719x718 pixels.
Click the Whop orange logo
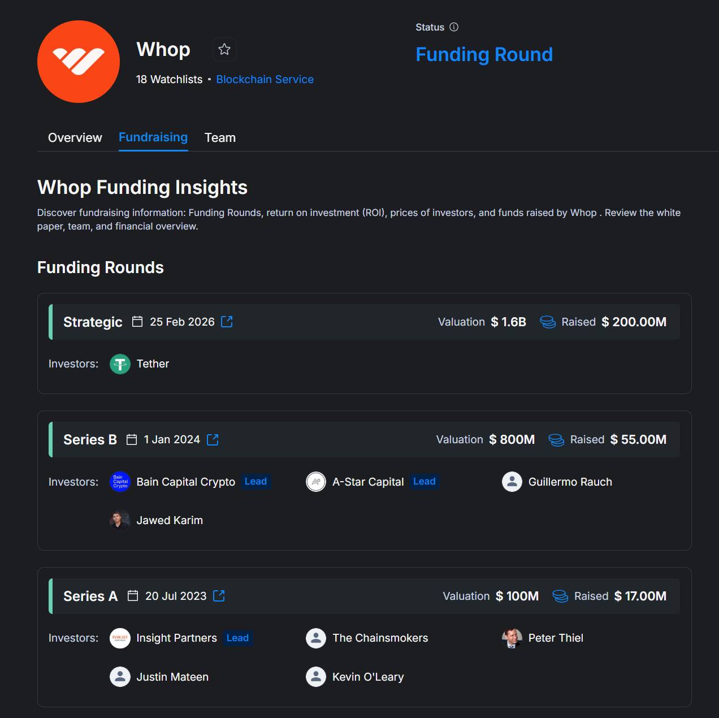pyautogui.click(x=79, y=62)
